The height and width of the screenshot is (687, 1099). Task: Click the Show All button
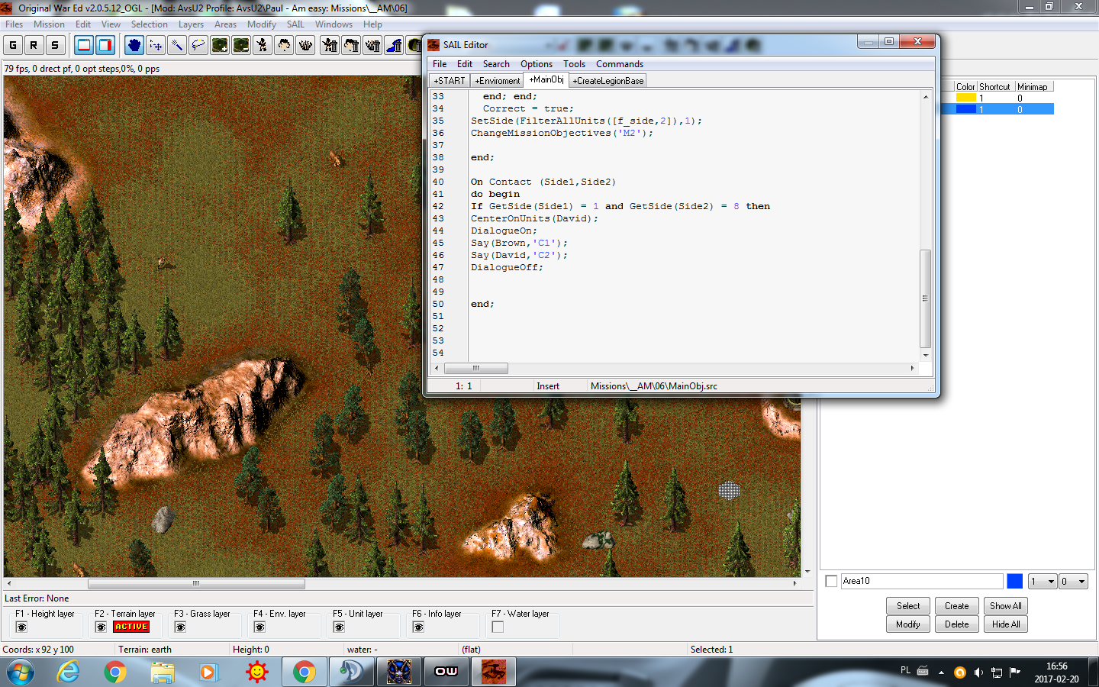[1006, 606]
